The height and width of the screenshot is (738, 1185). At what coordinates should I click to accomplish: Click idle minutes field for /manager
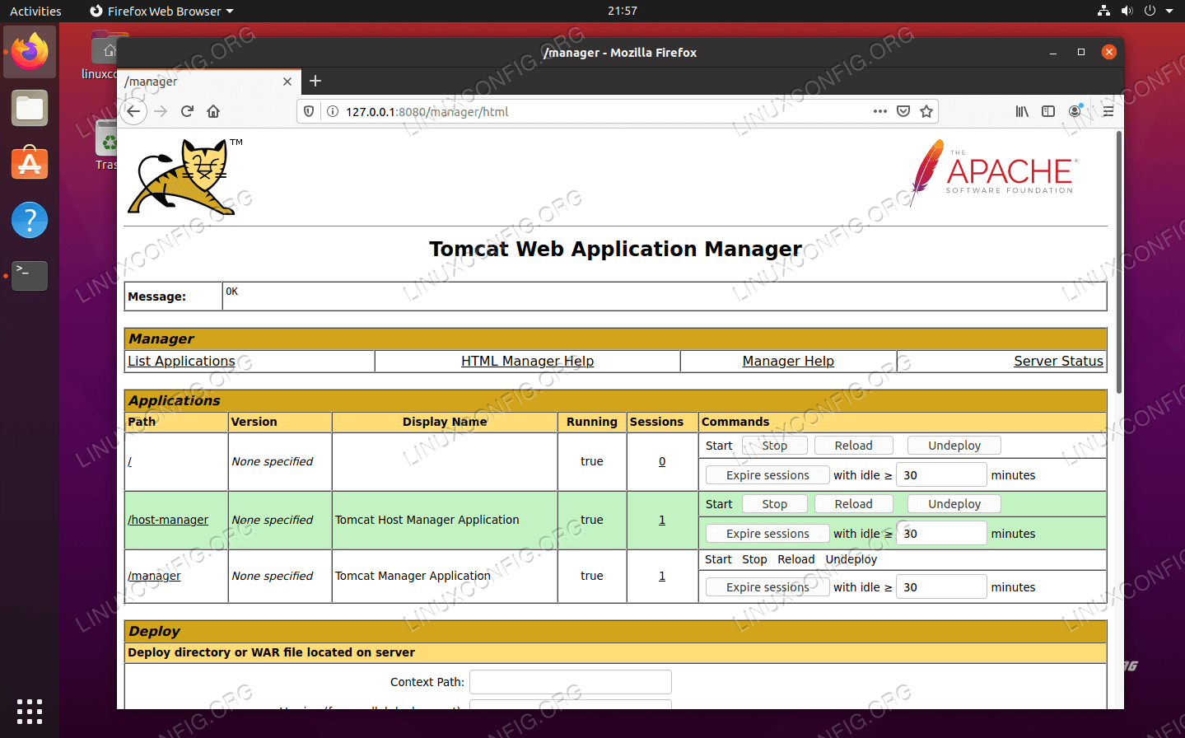pos(941,587)
